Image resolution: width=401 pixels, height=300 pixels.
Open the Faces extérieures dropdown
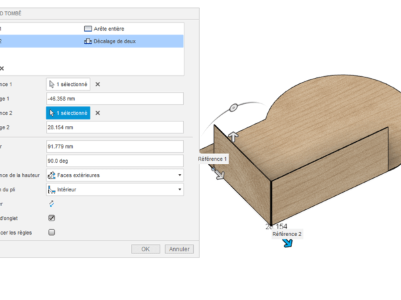click(x=114, y=175)
